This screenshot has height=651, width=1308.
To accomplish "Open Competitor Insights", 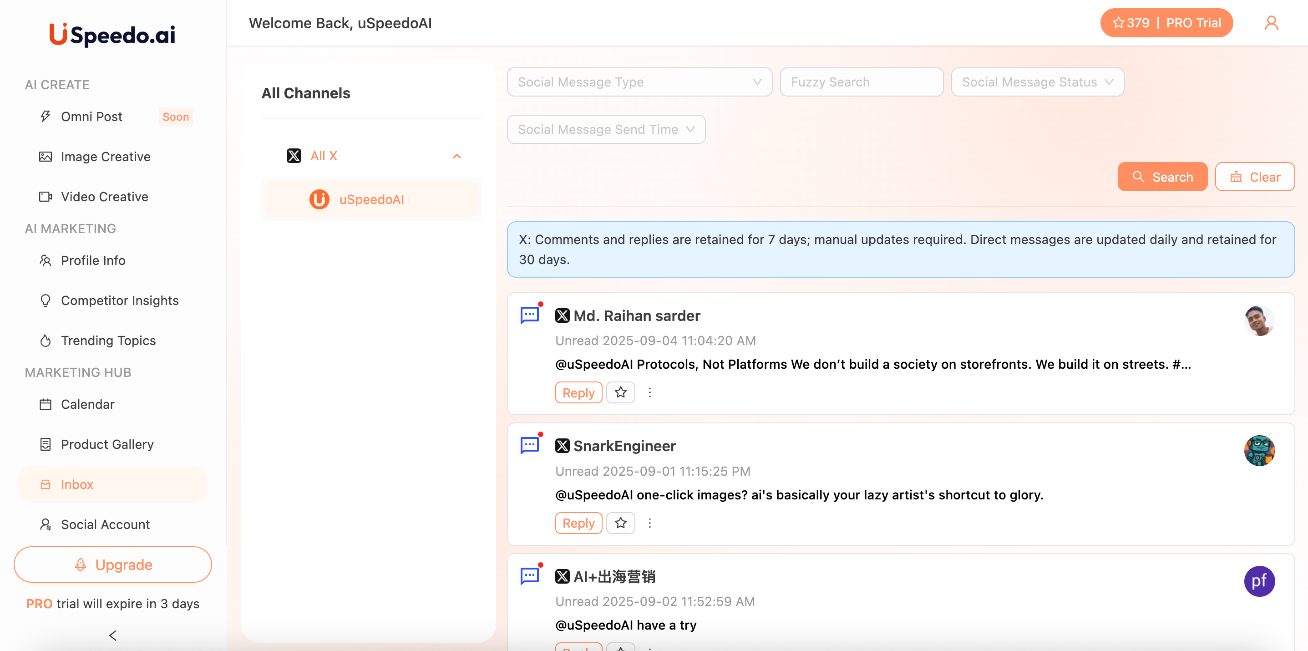I will (x=120, y=300).
